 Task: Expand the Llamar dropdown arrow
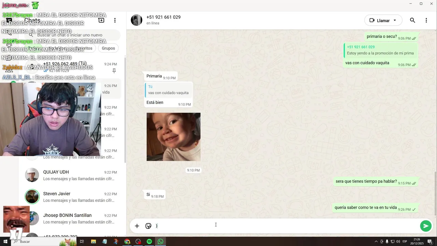[395, 20]
